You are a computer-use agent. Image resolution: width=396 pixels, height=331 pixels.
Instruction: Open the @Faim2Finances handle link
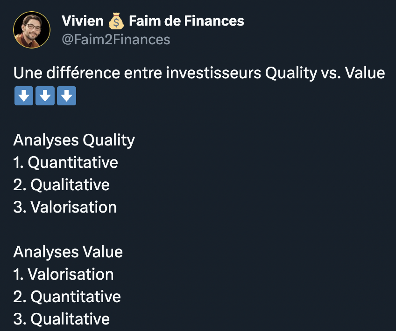pyautogui.click(x=116, y=40)
